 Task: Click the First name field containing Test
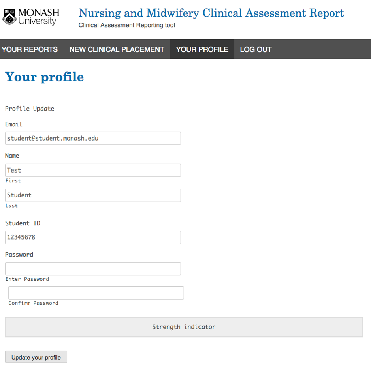tap(93, 170)
